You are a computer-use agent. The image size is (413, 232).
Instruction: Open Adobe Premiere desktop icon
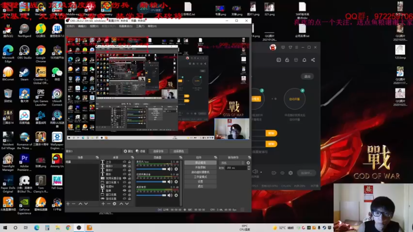coord(24,162)
